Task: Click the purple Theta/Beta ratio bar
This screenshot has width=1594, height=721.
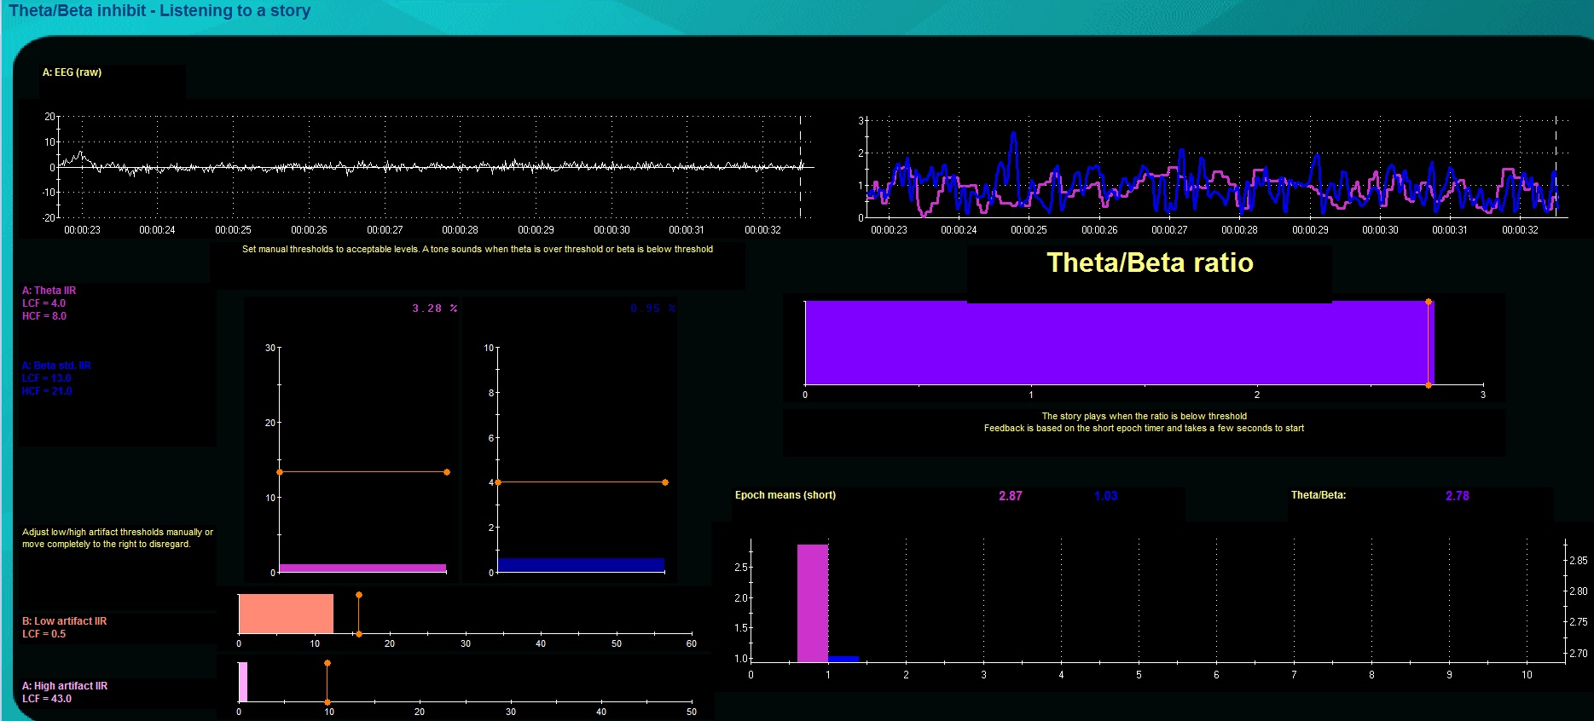Action: point(1117,343)
